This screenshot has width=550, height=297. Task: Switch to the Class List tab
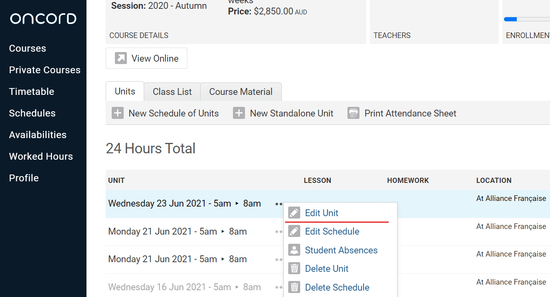(172, 92)
